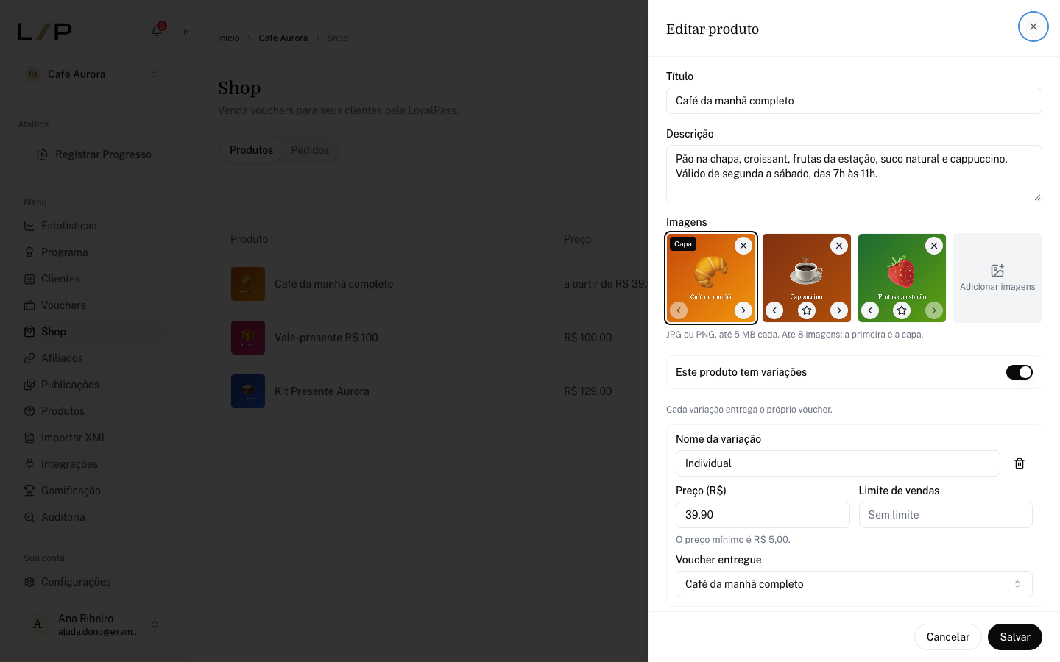Delete the Individual variation with the trash icon
1060x662 pixels.
(x=1020, y=463)
